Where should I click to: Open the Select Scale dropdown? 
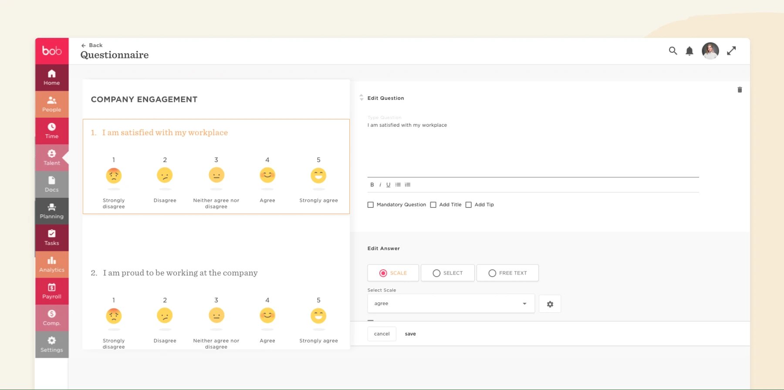451,304
